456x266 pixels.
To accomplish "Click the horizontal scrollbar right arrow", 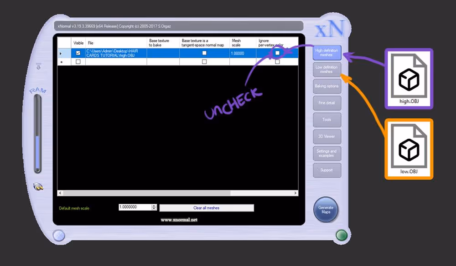I will (x=295, y=193).
